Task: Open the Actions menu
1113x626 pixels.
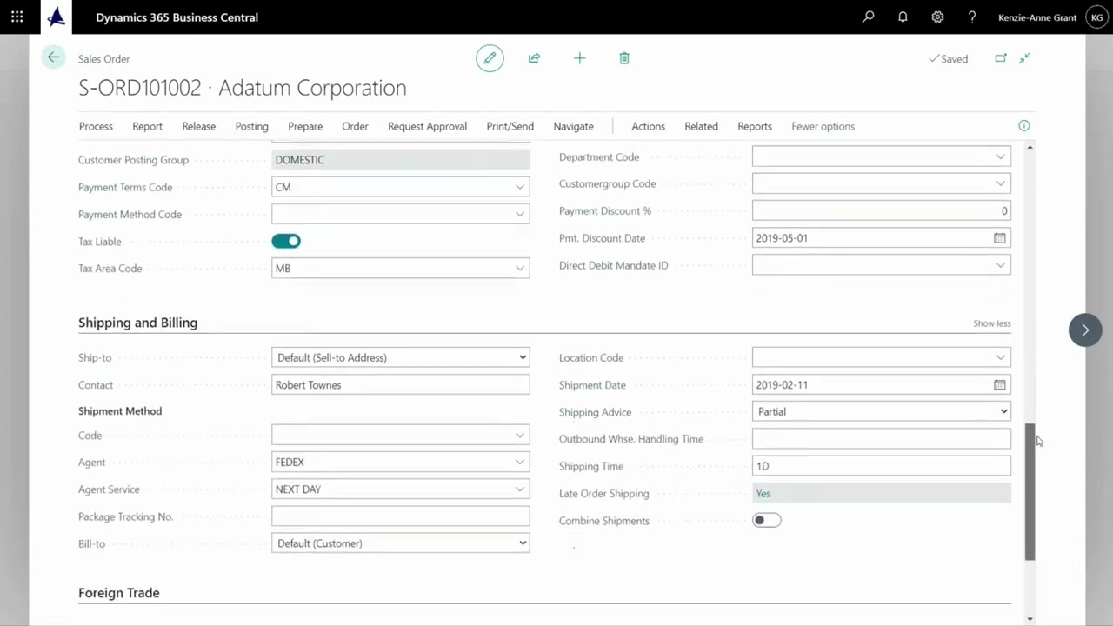Action: pyautogui.click(x=648, y=126)
